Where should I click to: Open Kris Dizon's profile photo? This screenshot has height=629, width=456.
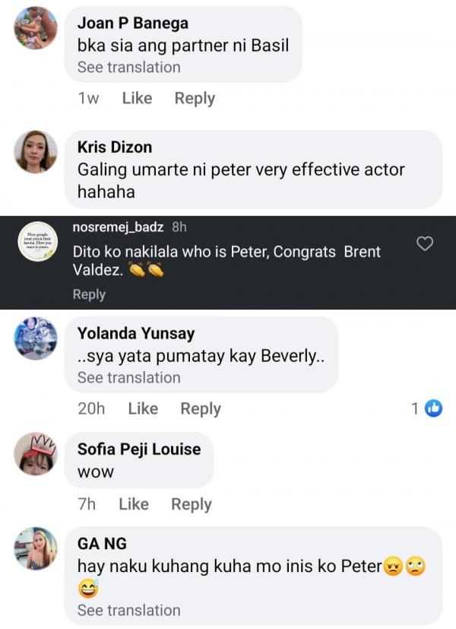click(36, 151)
